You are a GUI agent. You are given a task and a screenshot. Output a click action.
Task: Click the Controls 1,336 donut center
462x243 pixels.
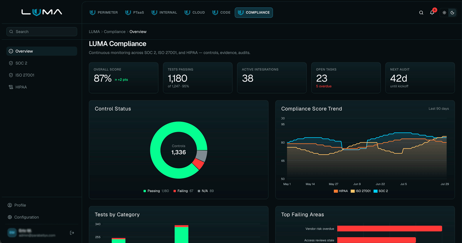pyautogui.click(x=179, y=150)
